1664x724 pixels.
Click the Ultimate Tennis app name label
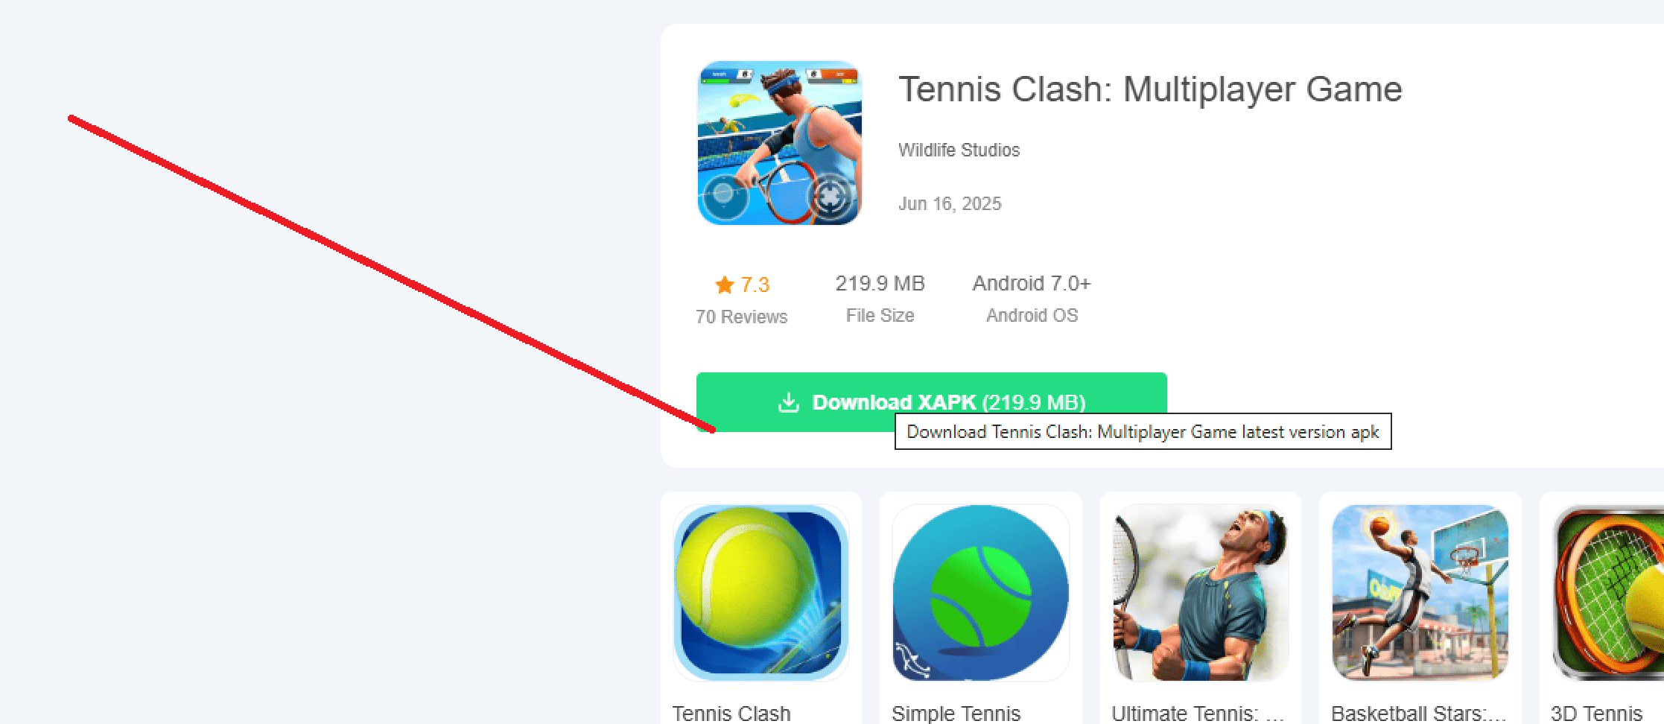click(x=1198, y=713)
